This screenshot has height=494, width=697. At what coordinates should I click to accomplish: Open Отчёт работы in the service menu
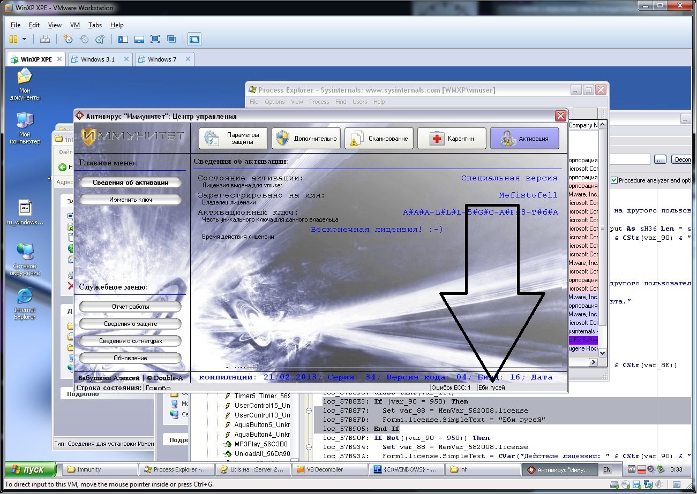coord(130,307)
